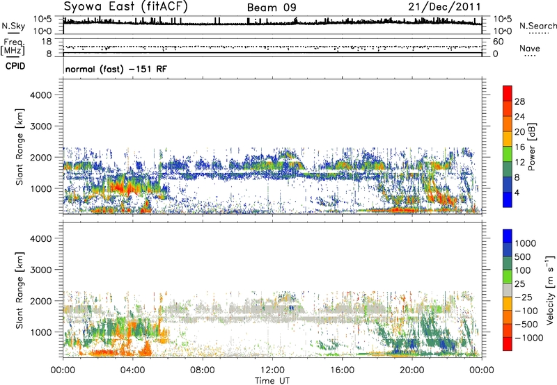This screenshot has width=557, height=385.
Task: Click the 'CPID' label
Action: pyautogui.click(x=15, y=66)
